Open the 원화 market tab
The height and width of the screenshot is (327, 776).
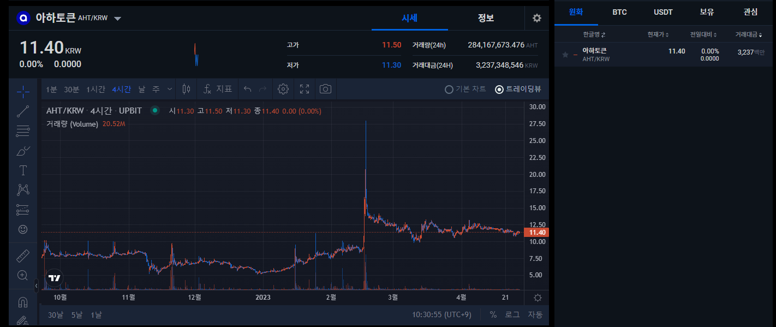pos(576,12)
